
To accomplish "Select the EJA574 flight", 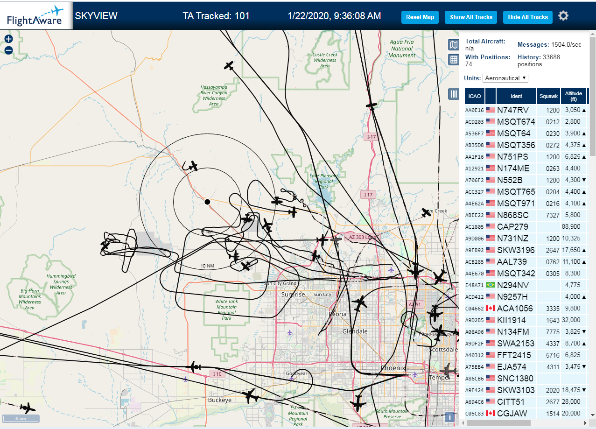I will (x=526, y=367).
